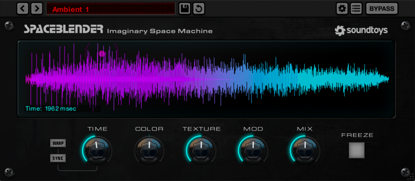Image resolution: width=415 pixels, height=181 pixels.
Task: Click the MIX label
Action: [x=305, y=129]
